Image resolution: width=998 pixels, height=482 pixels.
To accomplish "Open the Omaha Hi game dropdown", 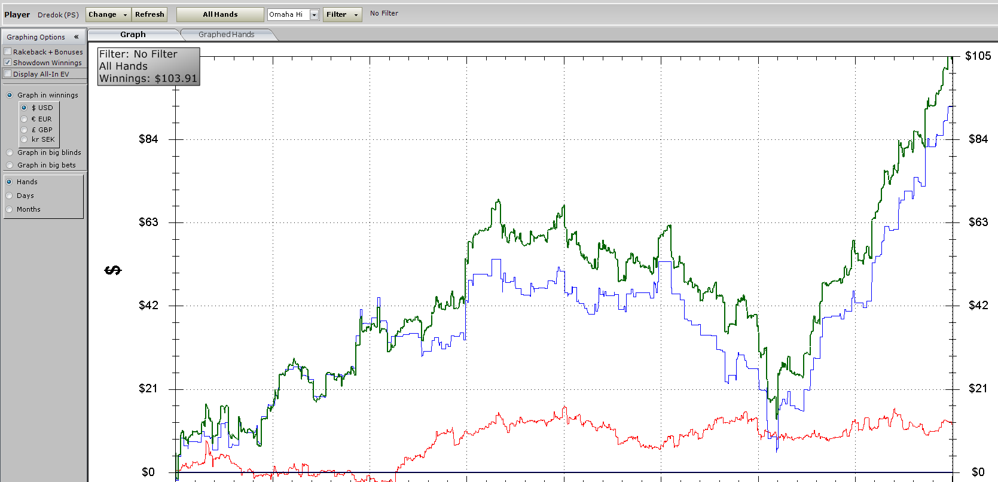I will coord(314,14).
